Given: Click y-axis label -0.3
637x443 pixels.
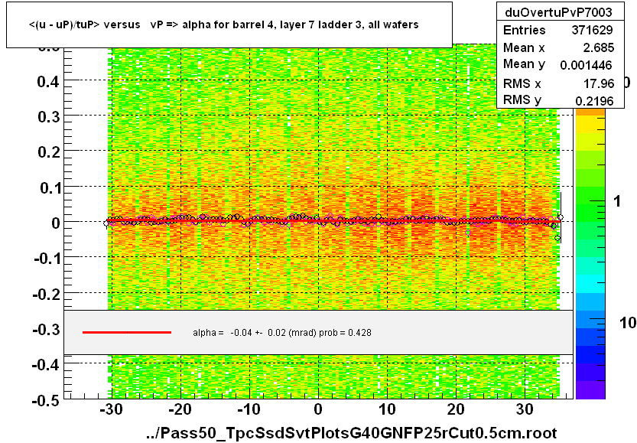Looking at the screenshot, I should 47,329.
